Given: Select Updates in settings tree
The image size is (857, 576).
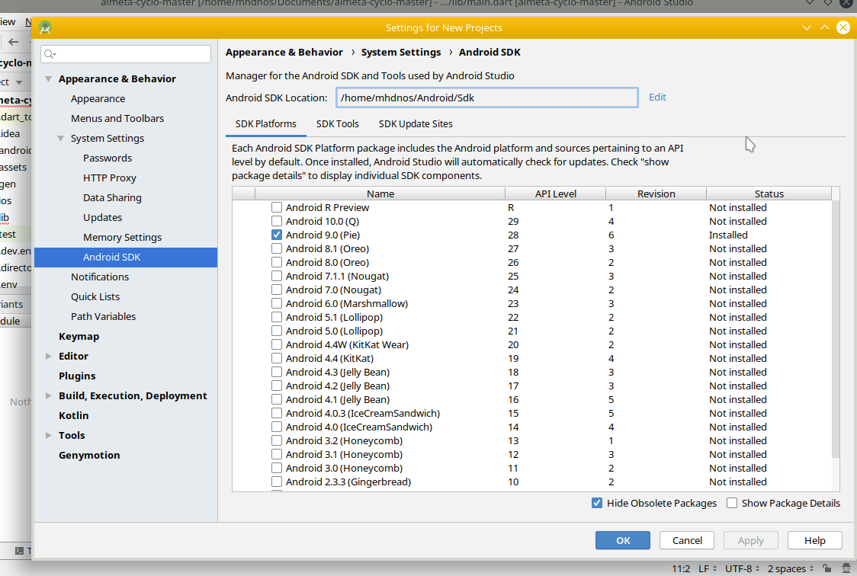Looking at the screenshot, I should [x=102, y=217].
